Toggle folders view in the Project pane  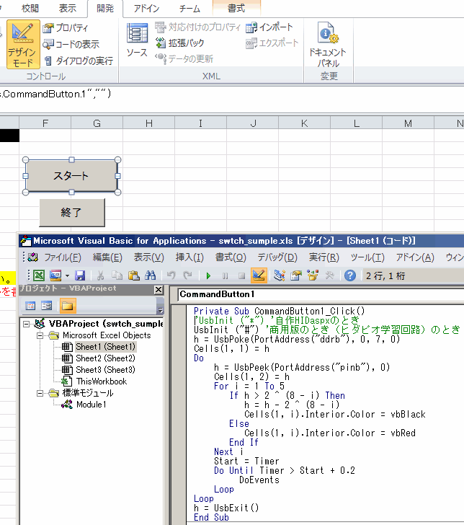point(67,306)
